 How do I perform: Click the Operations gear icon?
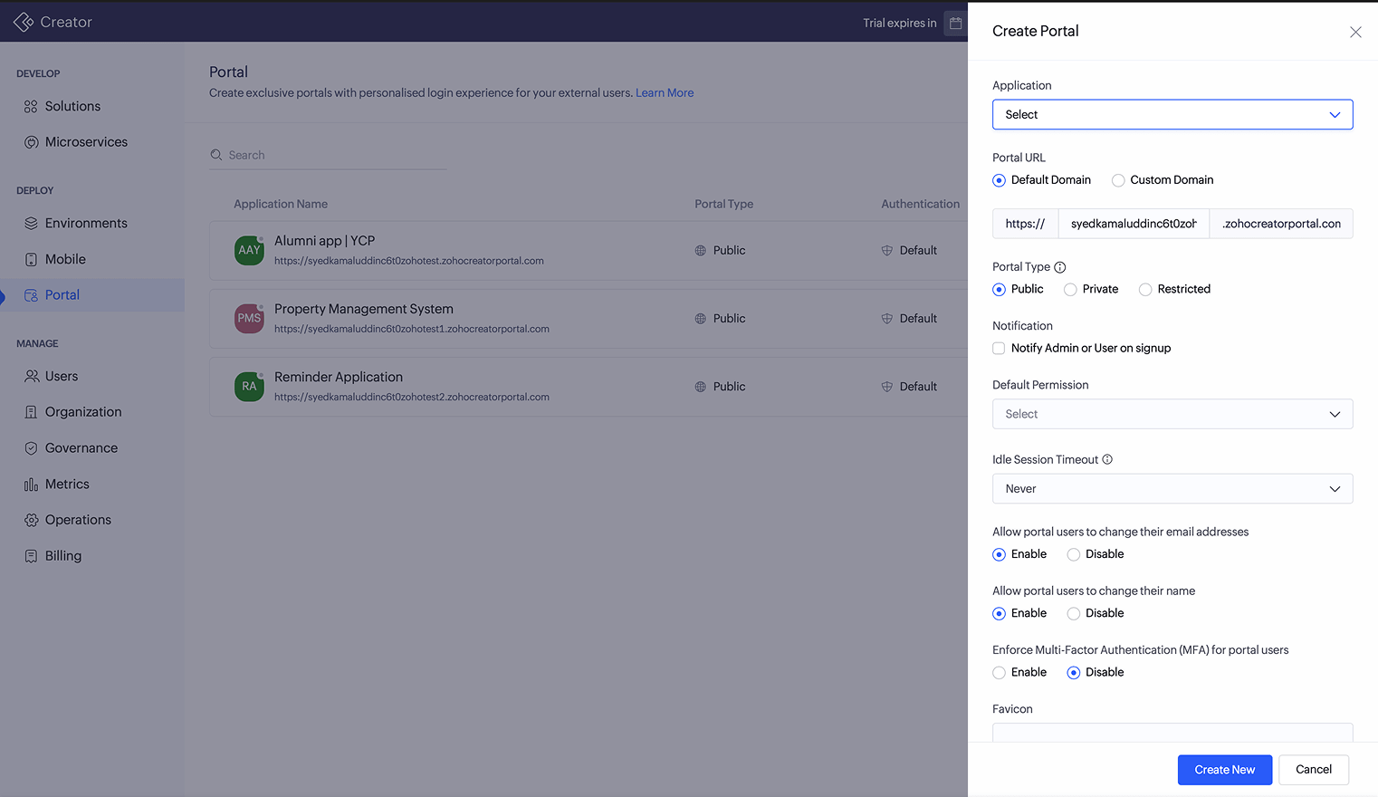pos(31,520)
